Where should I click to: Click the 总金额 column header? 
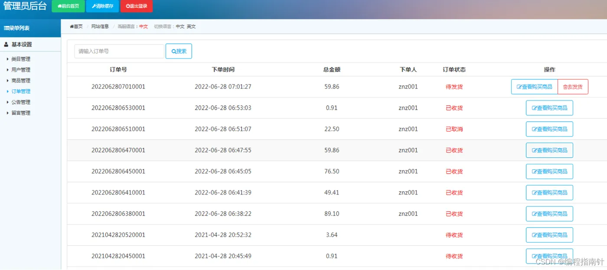coord(332,70)
